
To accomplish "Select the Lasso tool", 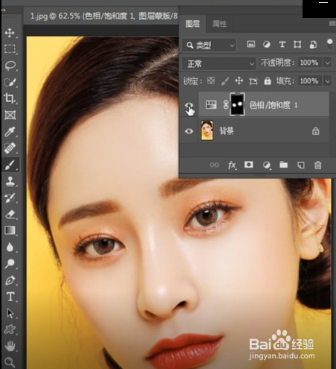I will coord(10,66).
